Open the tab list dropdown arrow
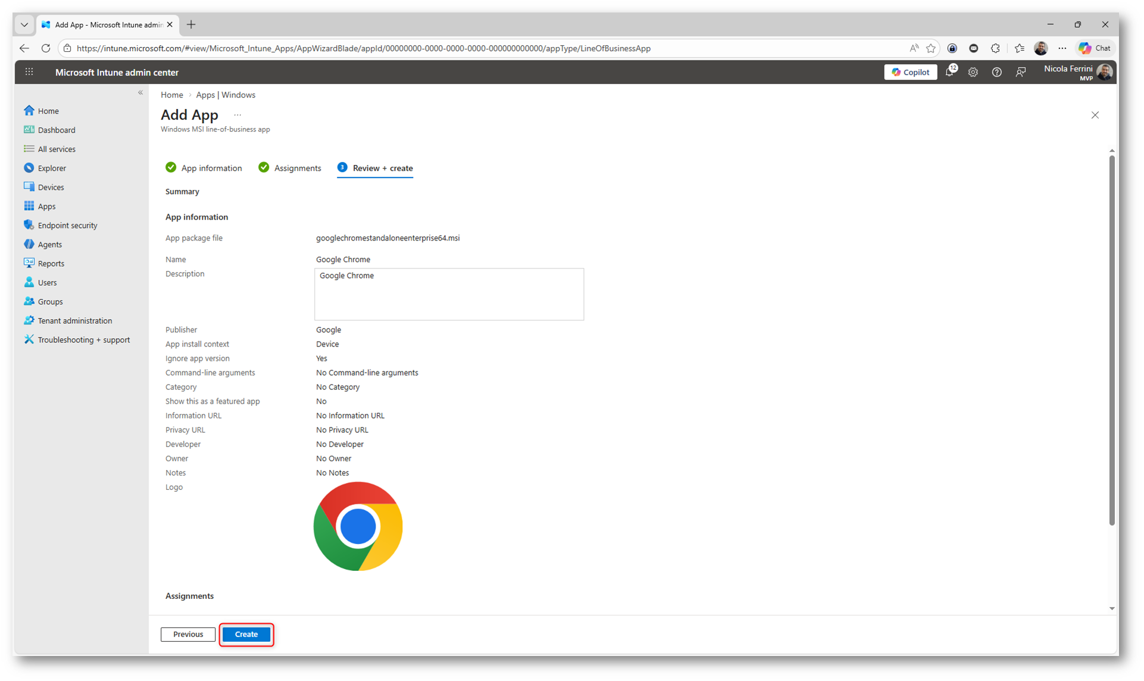Viewport: 1144px width, 681px height. point(24,24)
